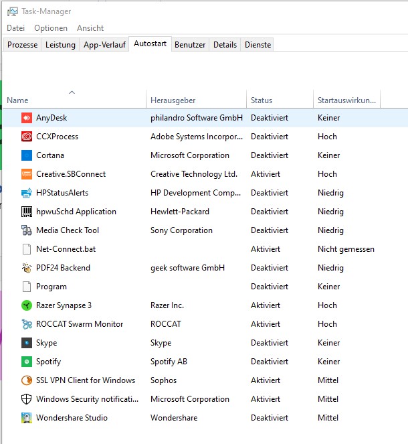Open the Dienste tab
The height and width of the screenshot is (444, 408).
tap(258, 45)
